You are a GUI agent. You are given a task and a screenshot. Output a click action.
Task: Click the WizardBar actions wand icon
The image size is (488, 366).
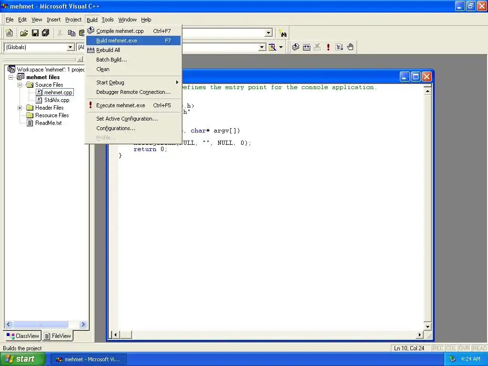click(272, 47)
